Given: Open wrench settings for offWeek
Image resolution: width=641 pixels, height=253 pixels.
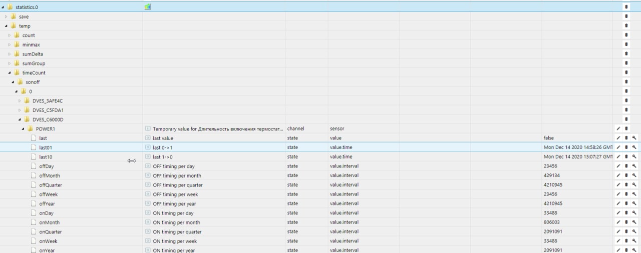Looking at the screenshot, I should click(x=634, y=194).
